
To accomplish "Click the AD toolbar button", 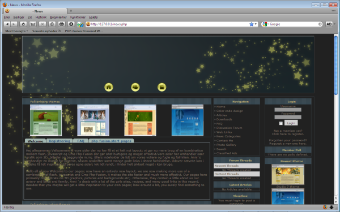I will click(329, 24).
